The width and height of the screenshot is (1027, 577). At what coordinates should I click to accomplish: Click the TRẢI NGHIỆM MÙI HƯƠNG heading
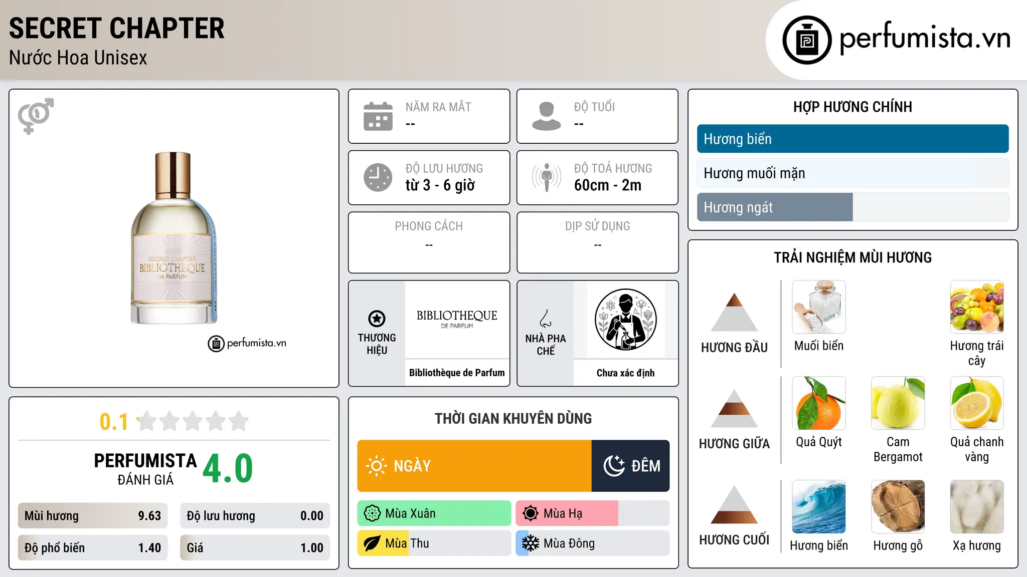tap(852, 257)
